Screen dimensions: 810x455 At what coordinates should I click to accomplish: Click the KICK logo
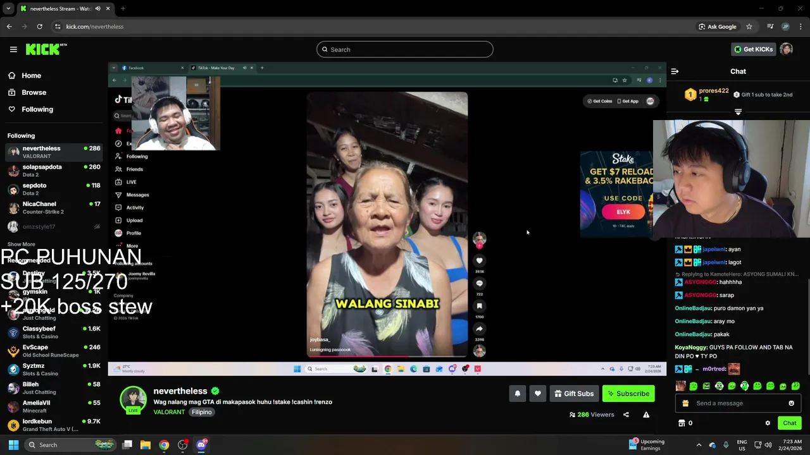(46, 49)
